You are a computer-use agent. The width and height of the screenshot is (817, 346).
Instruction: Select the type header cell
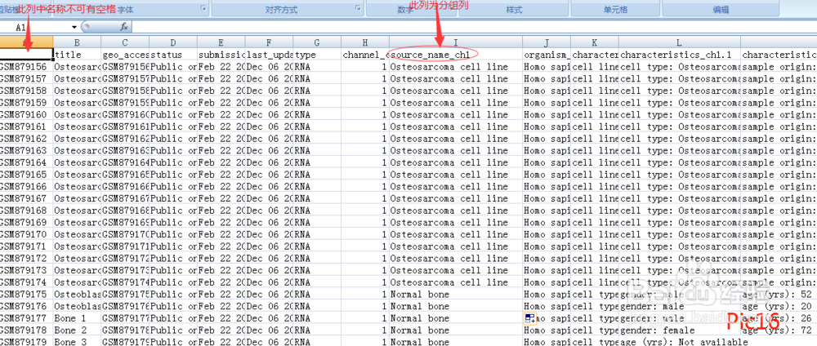(x=317, y=55)
